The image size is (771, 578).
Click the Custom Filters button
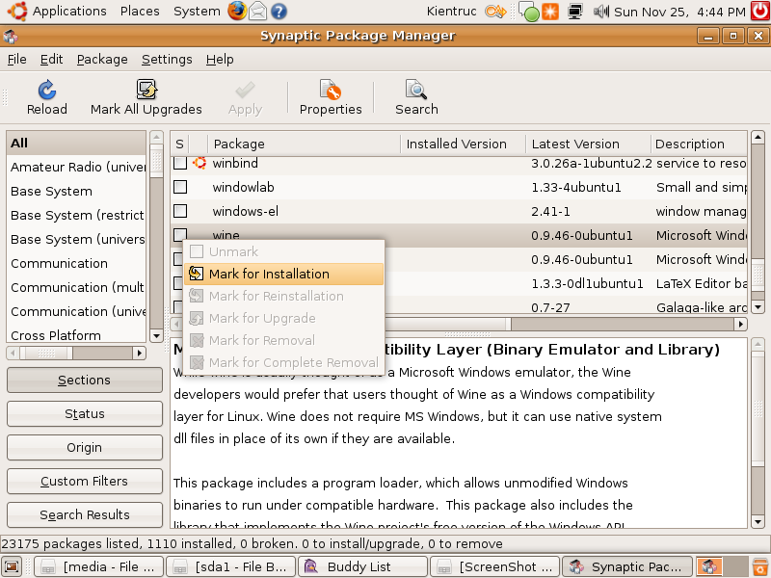coord(84,481)
